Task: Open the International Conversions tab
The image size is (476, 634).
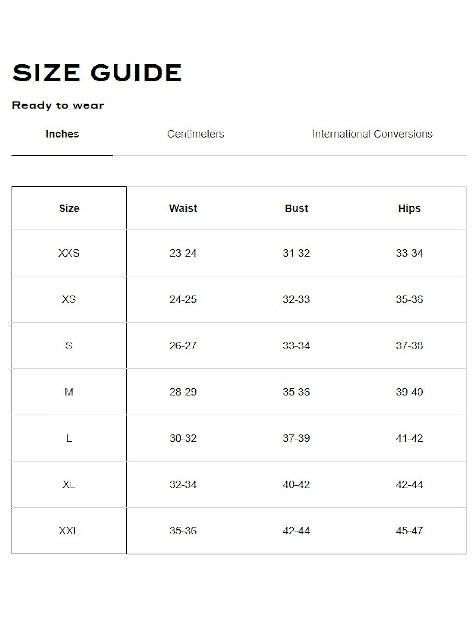Action: tap(372, 134)
